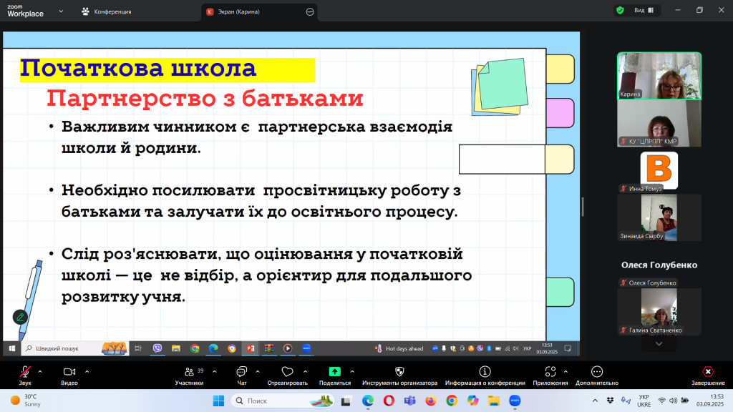Image resolution: width=733 pixels, height=412 pixels.
Task: Click the green encryption shield icon
Action: [x=620, y=11]
